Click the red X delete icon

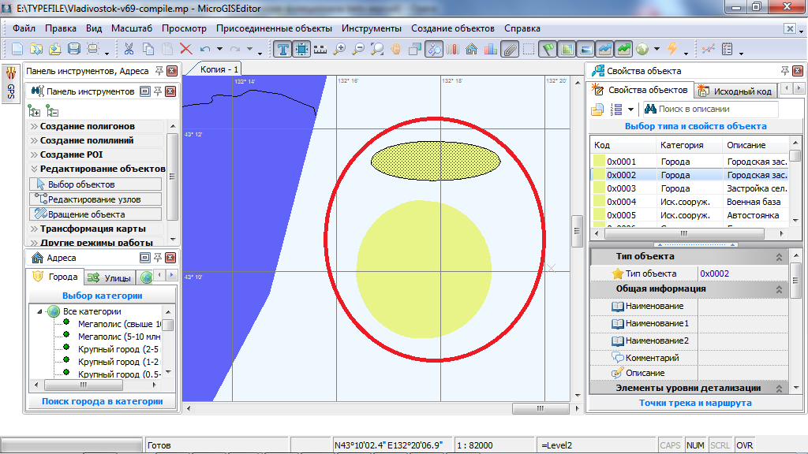(x=186, y=49)
